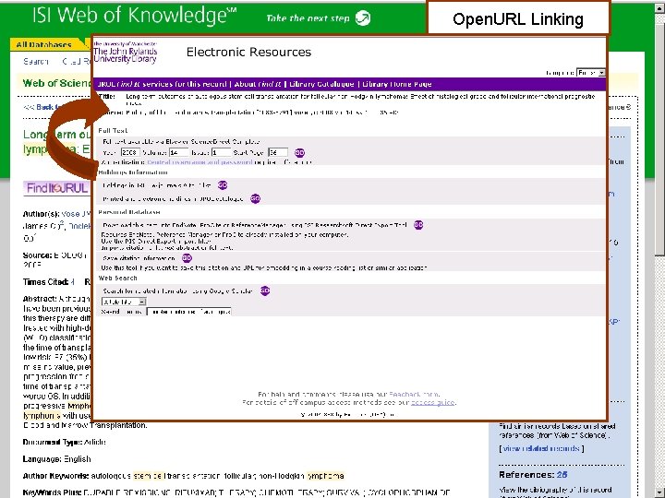Click the browser vertical scrollbar
Viewport: 665px width, 498px height.
coord(659,249)
